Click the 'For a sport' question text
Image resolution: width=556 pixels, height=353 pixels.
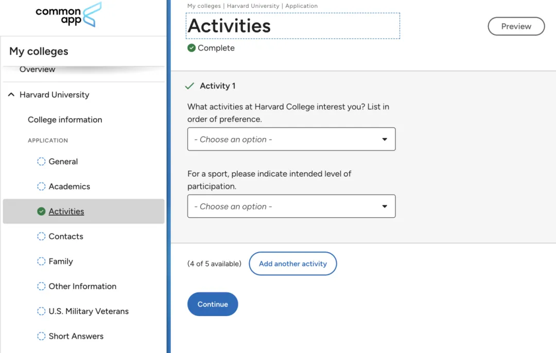pos(269,180)
